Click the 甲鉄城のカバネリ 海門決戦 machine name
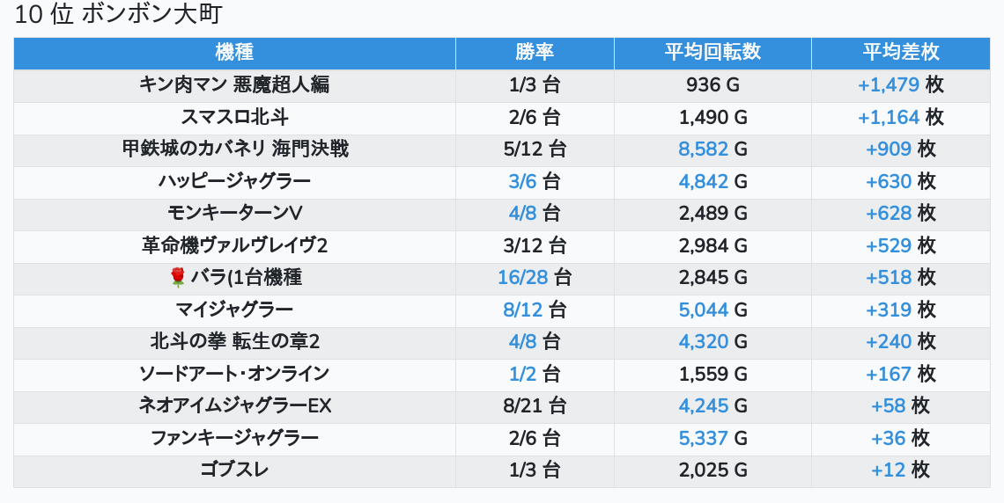The width and height of the screenshot is (1004, 503). (x=234, y=149)
